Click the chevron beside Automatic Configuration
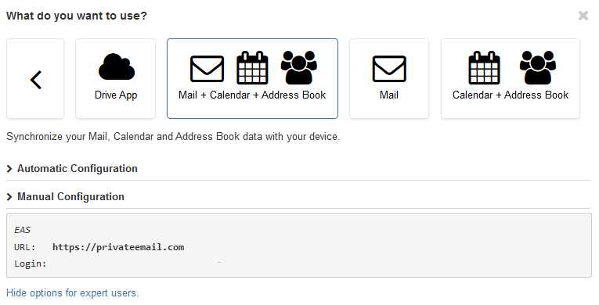Screen dimensions: 599x305 click(9, 169)
